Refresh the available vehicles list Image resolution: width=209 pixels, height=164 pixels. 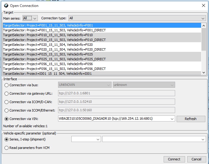coord(191,119)
